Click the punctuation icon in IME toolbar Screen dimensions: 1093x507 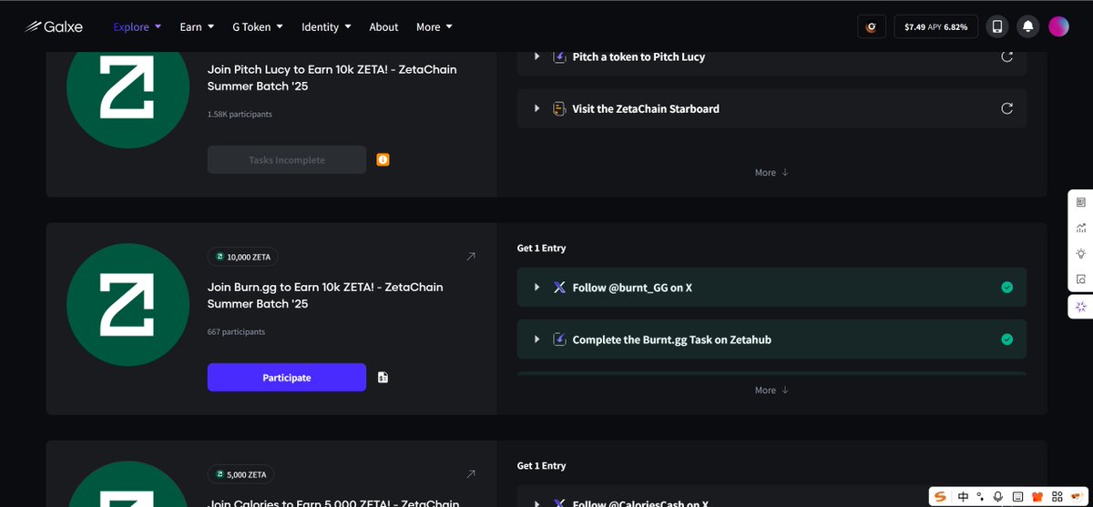click(x=980, y=496)
